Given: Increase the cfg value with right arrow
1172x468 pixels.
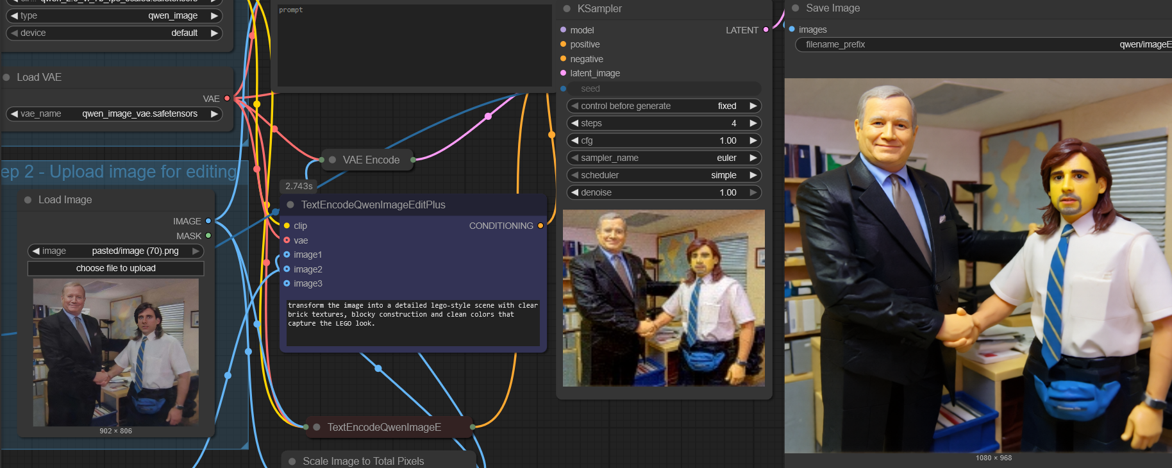Looking at the screenshot, I should point(753,140).
